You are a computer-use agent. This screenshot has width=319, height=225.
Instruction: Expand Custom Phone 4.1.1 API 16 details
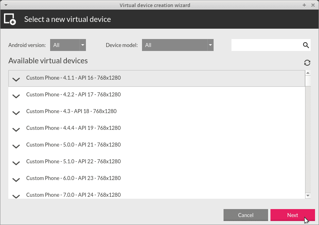pos(16,79)
